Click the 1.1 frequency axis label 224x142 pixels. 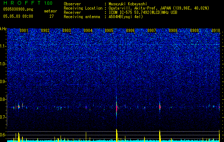[x=3, y=46]
